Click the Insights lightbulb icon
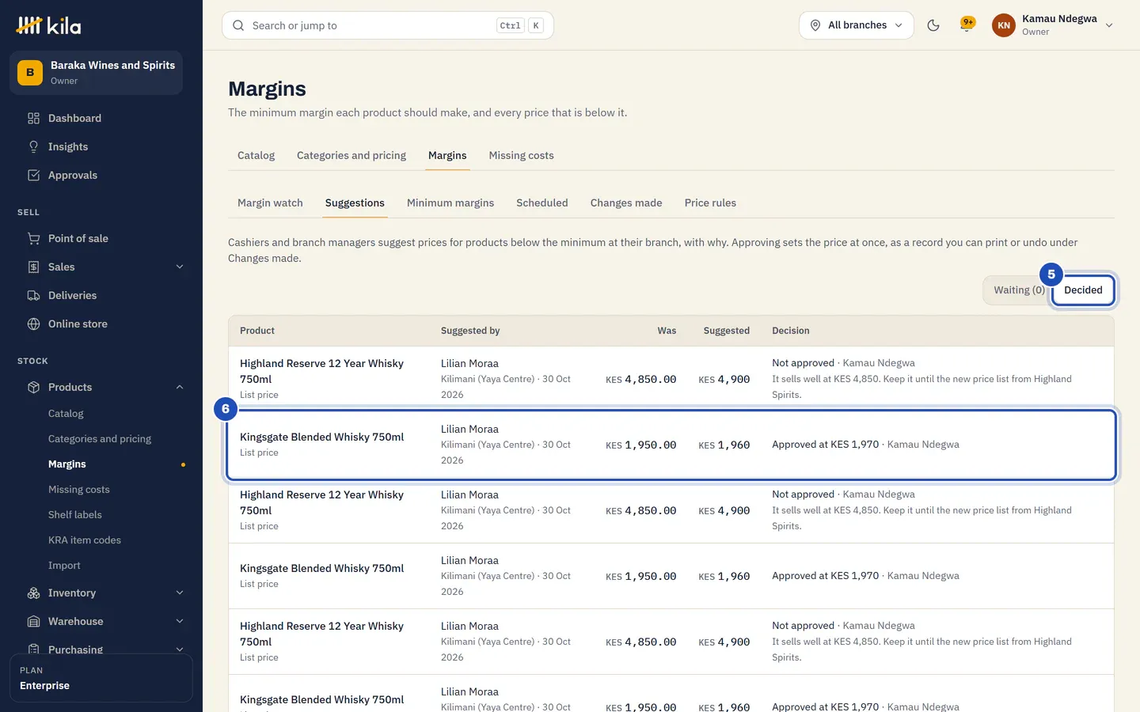This screenshot has height=712, width=1140. 33,147
